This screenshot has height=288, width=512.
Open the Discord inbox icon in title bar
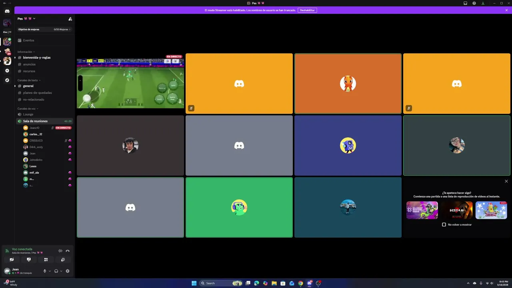[465, 3]
